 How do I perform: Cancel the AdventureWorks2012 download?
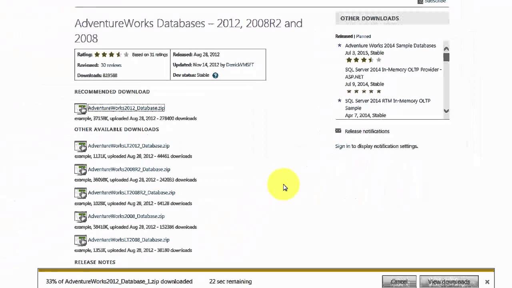(x=399, y=282)
